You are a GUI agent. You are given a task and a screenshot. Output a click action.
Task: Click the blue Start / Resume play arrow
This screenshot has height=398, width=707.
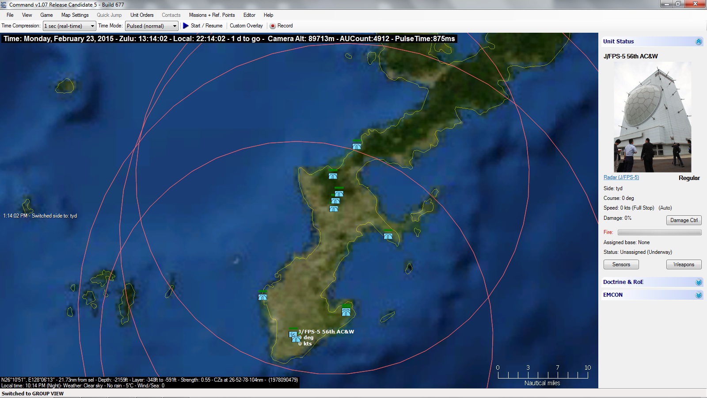[186, 26]
